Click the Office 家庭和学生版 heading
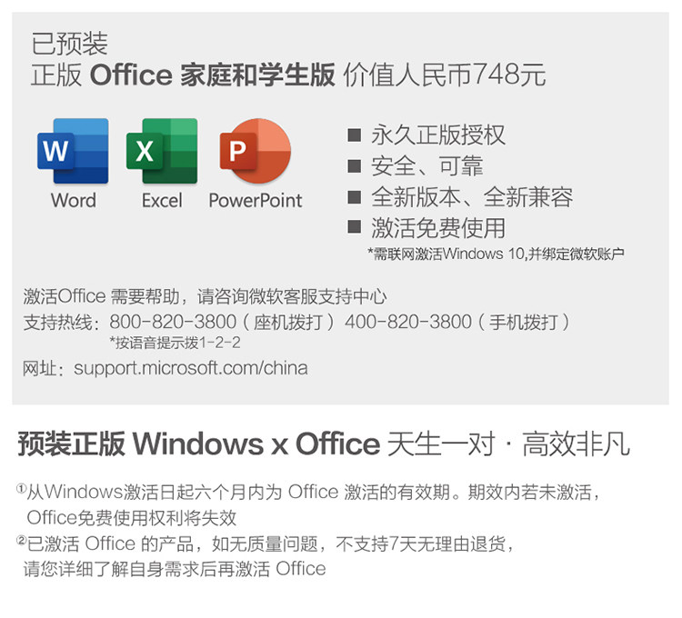The height and width of the screenshot is (618, 682). pyautogui.click(x=212, y=75)
